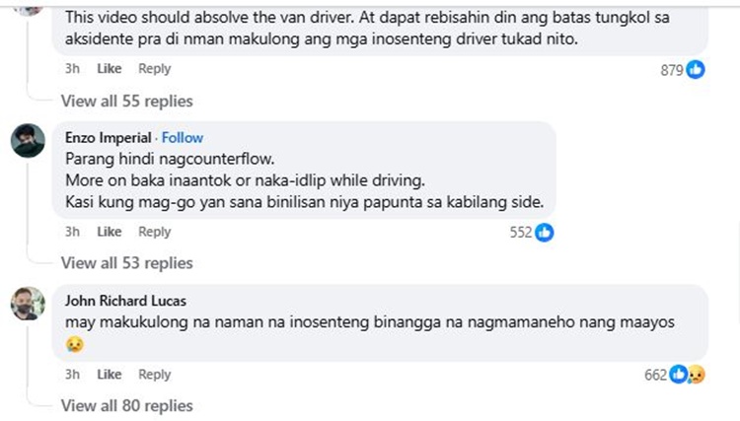
Task: Follow Enzo Imperial
Action: pyautogui.click(x=183, y=138)
